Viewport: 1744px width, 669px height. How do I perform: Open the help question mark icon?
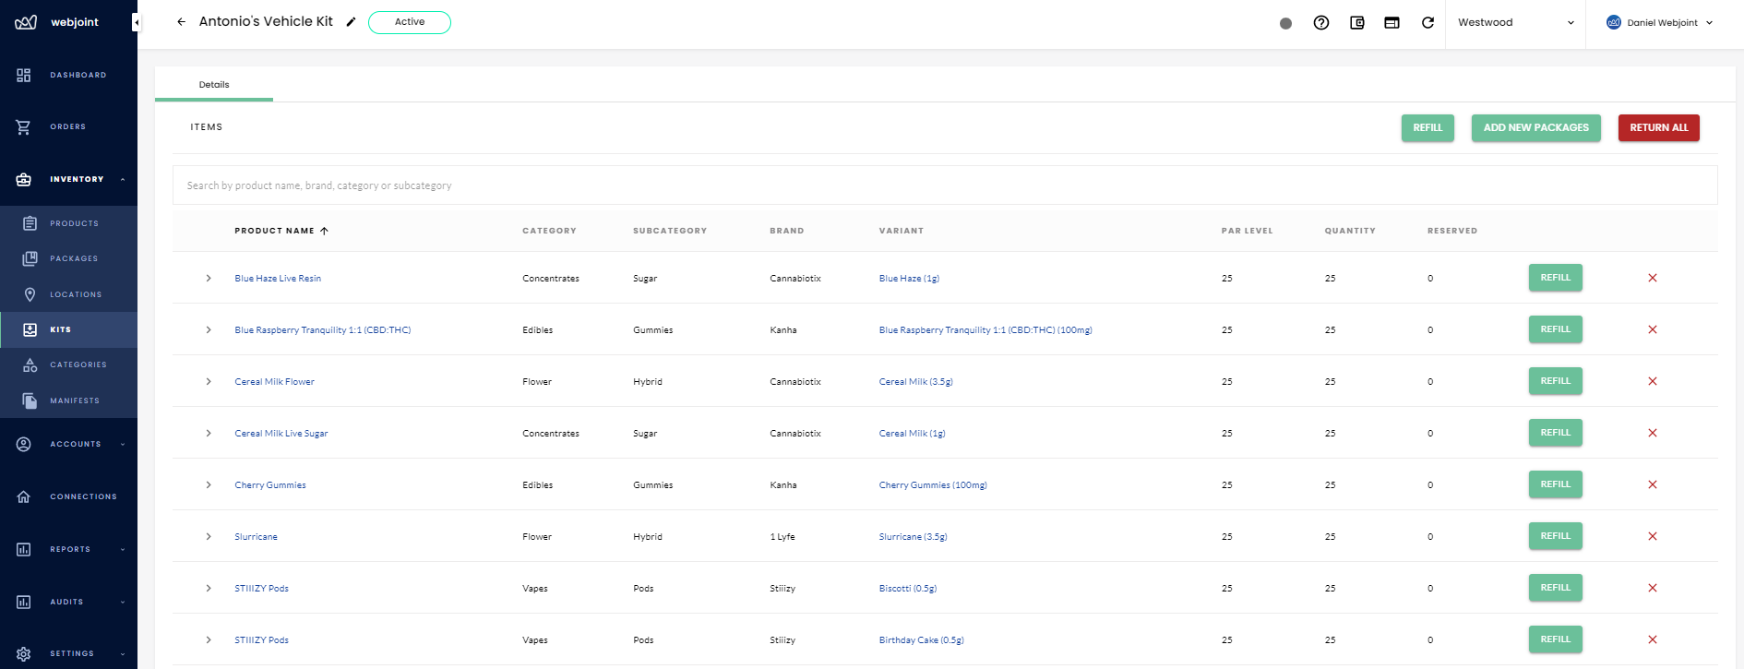point(1320,23)
